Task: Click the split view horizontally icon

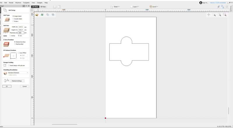Action: (55, 6)
